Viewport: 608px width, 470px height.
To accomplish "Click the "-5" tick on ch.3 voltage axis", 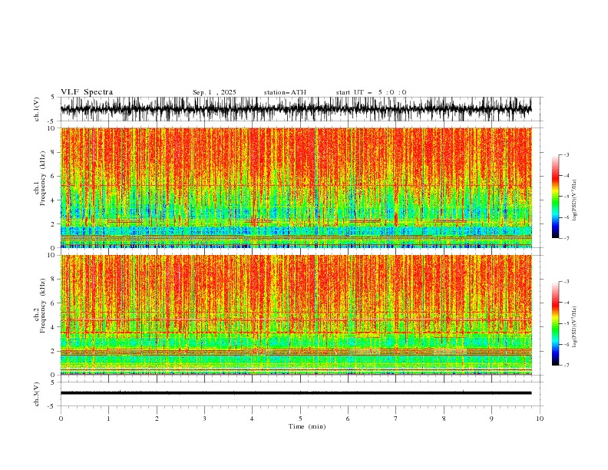I will click(52, 406).
